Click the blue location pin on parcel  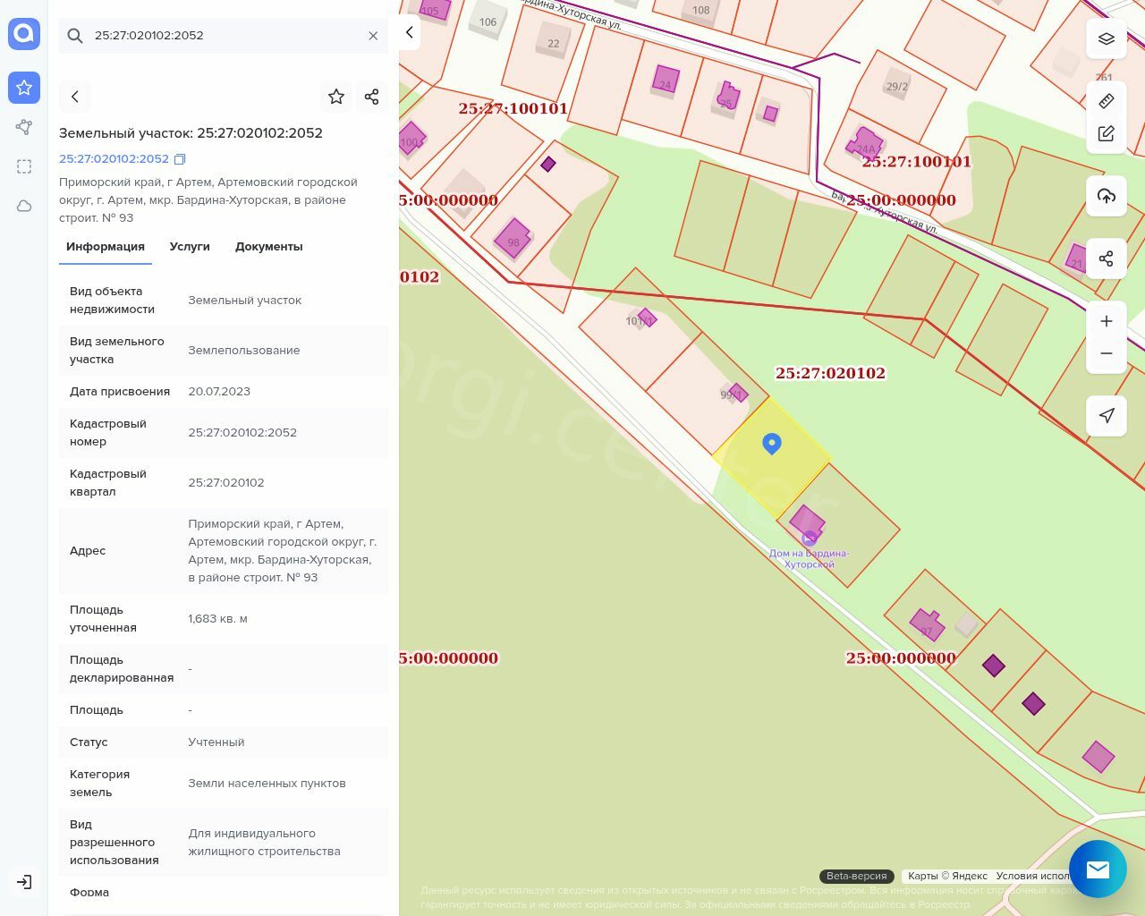(772, 444)
